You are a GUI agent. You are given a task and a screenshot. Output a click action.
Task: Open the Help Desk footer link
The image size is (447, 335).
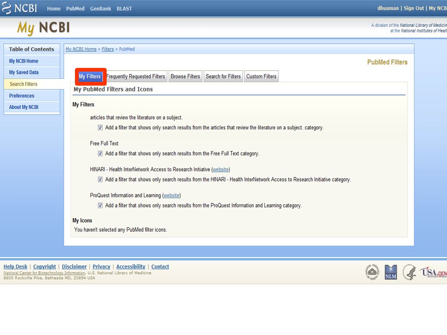click(15, 267)
